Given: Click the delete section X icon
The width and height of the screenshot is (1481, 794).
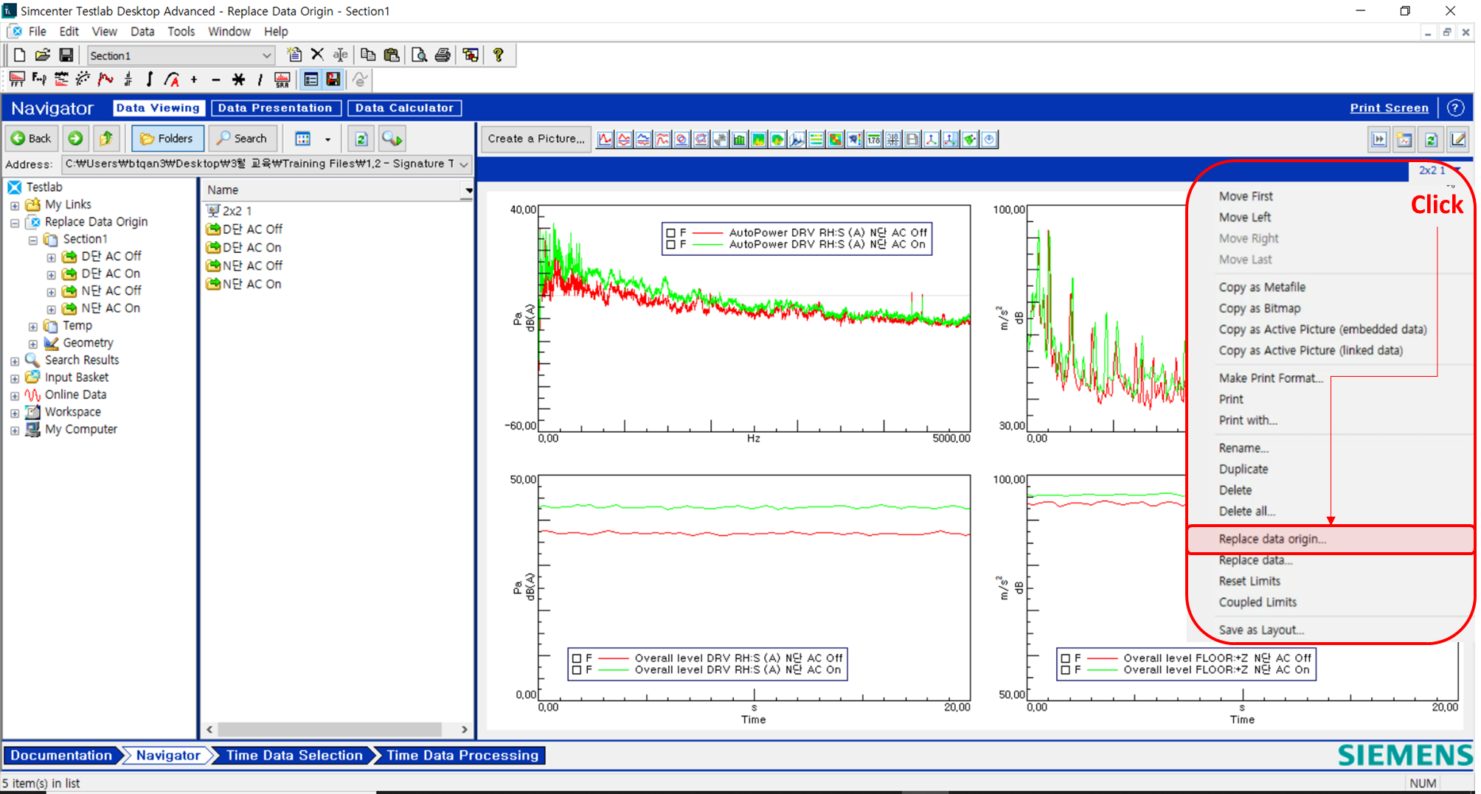Looking at the screenshot, I should (317, 55).
